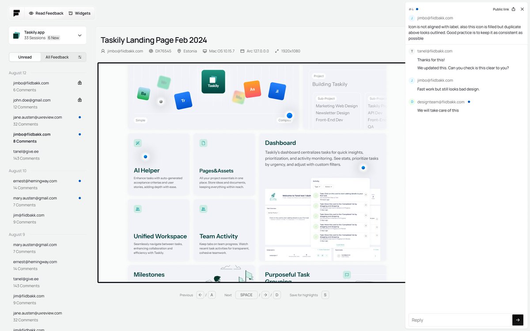Open john.doe@gmail.com session with 12 Comments
The height and width of the screenshot is (331, 530).
47,103
